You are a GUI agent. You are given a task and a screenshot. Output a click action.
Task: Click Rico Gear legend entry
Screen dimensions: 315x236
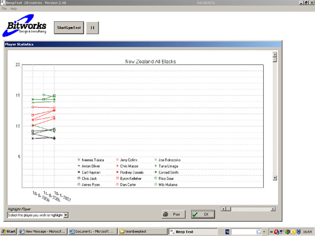[x=164, y=178]
